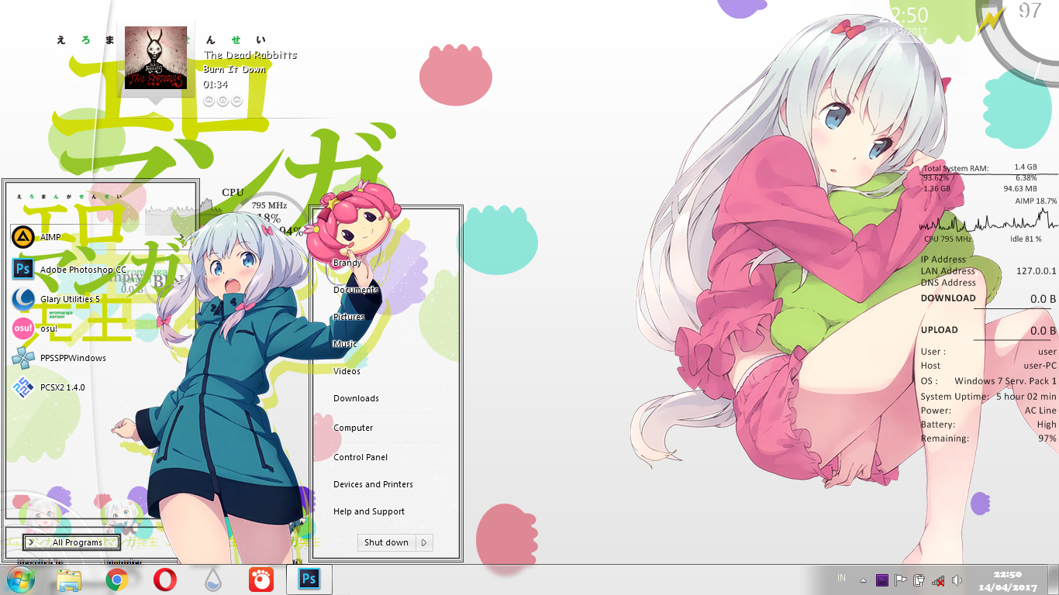Launch Opera browser from the taskbar

pyautogui.click(x=164, y=580)
